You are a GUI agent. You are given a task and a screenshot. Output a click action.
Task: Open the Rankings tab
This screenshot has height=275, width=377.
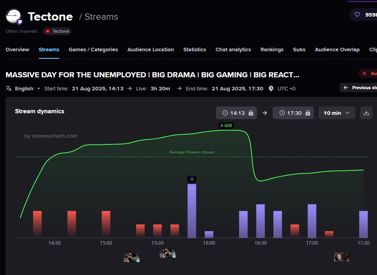(272, 49)
